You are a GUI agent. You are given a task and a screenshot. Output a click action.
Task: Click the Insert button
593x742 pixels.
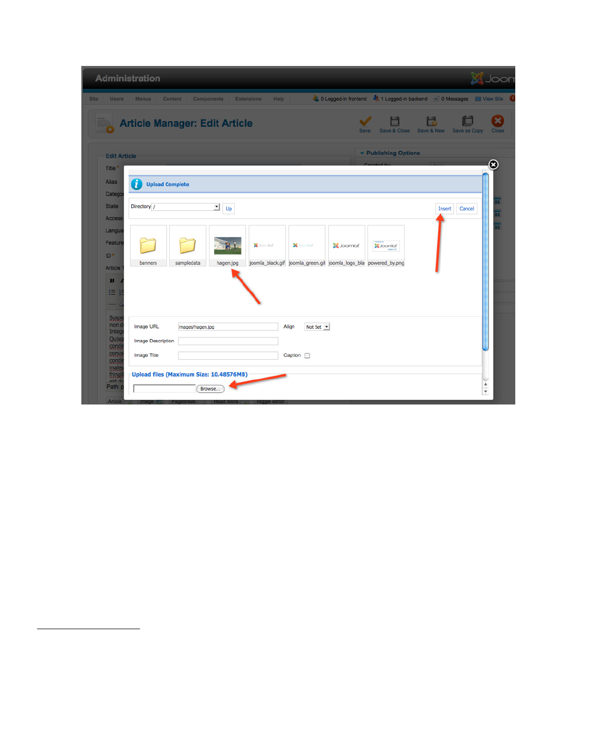(x=445, y=209)
